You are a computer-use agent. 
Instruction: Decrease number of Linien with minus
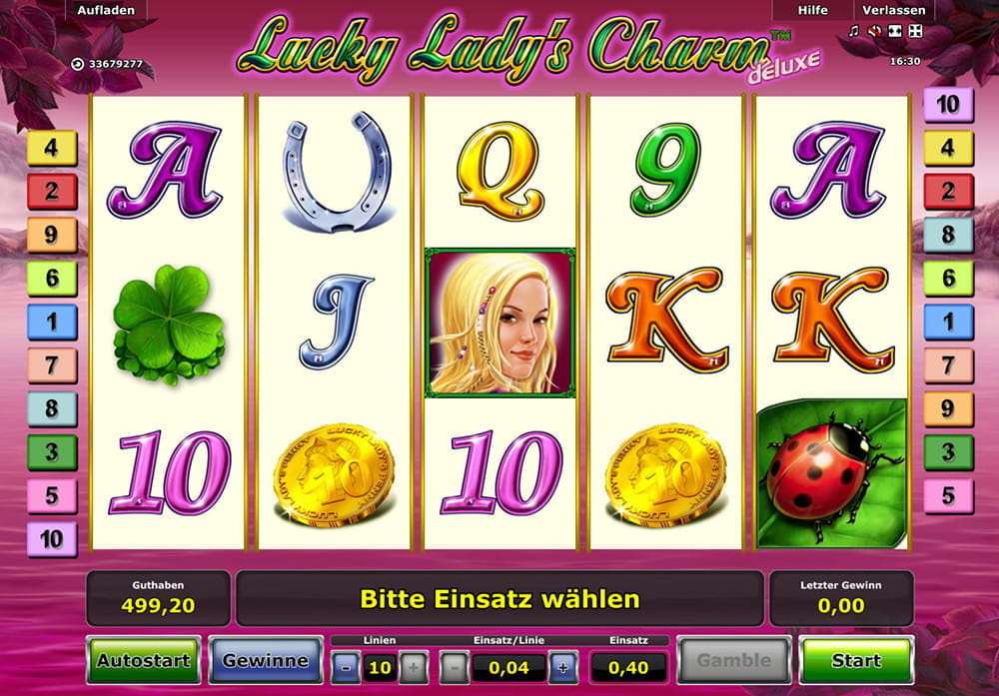[346, 667]
